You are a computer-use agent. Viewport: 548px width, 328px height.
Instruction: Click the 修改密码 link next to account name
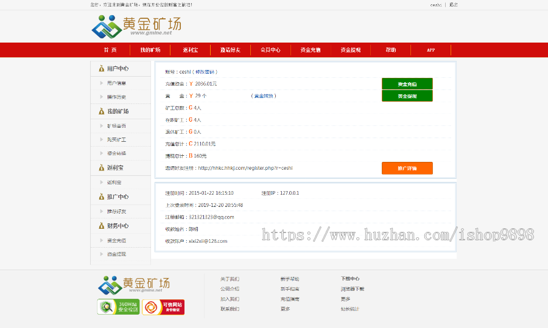pyautogui.click(x=205, y=72)
